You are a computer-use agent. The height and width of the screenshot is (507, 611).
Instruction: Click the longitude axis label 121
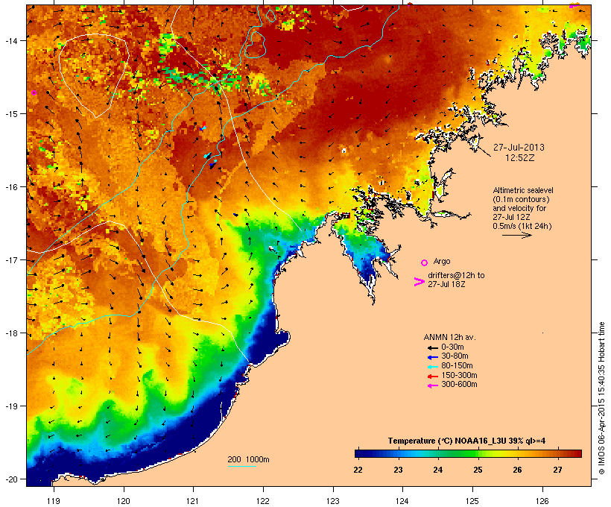tap(193, 501)
